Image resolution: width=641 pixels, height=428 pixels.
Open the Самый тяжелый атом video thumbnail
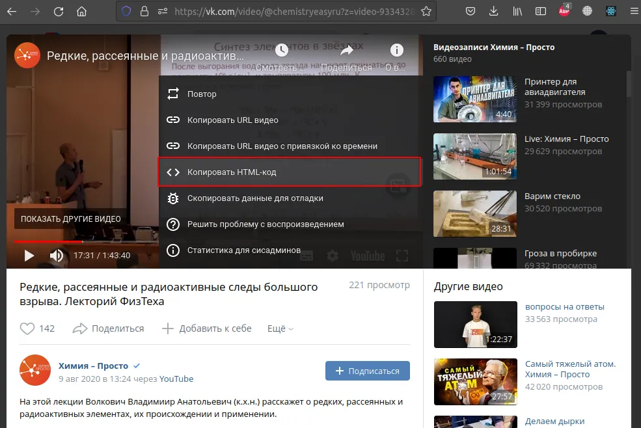point(476,382)
